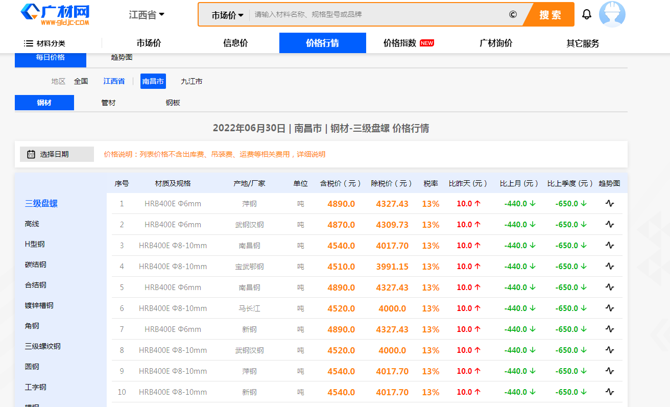Image resolution: width=670 pixels, height=407 pixels.
Task: Select the 价格行情 navigation tab
Action: pos(323,43)
